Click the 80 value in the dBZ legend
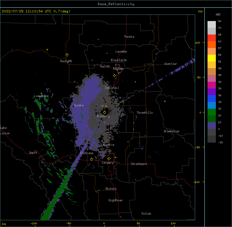Image resolution: width=232 pixels, height=227 pixels. pos(220,21)
